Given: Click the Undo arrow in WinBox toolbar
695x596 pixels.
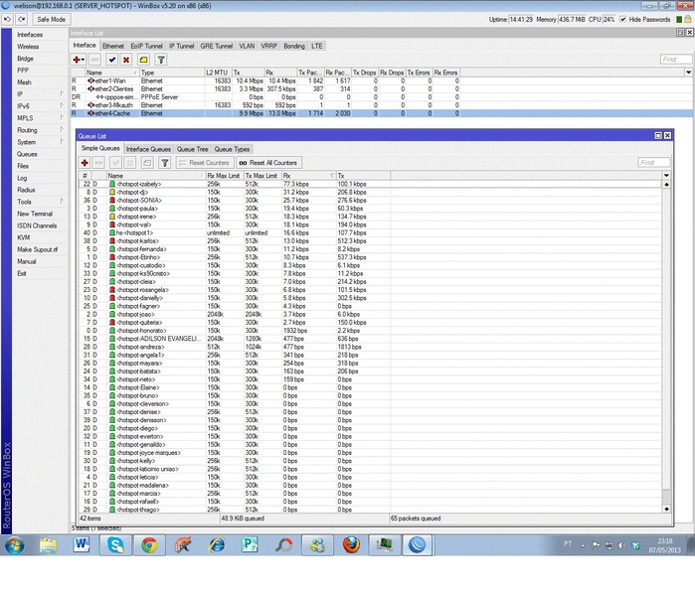Looking at the screenshot, I should [8, 20].
